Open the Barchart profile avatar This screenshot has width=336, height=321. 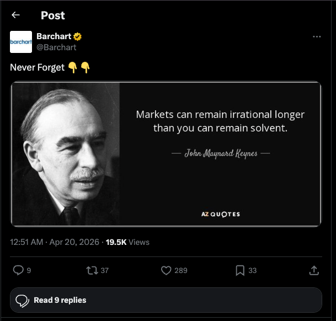[21, 42]
